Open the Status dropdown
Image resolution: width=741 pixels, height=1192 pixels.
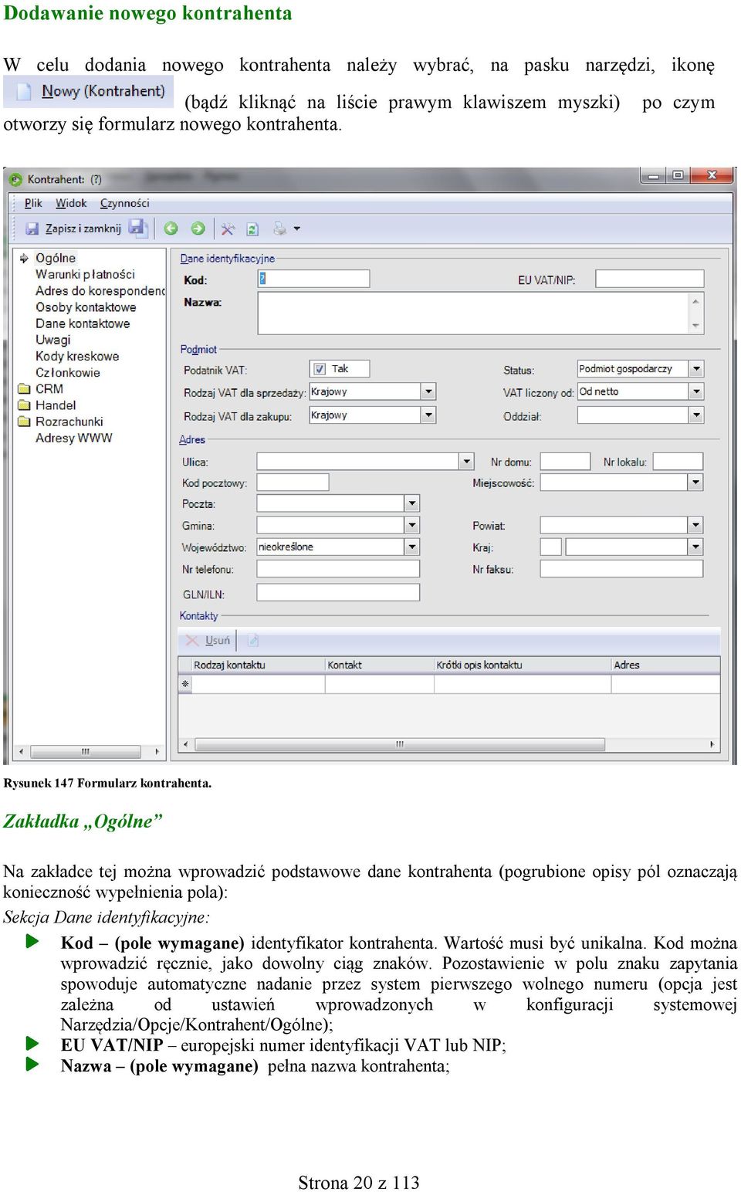(696, 369)
